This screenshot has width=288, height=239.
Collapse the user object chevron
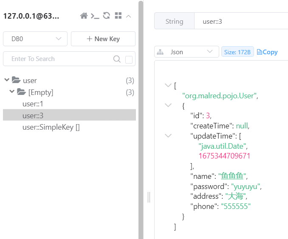168,105
